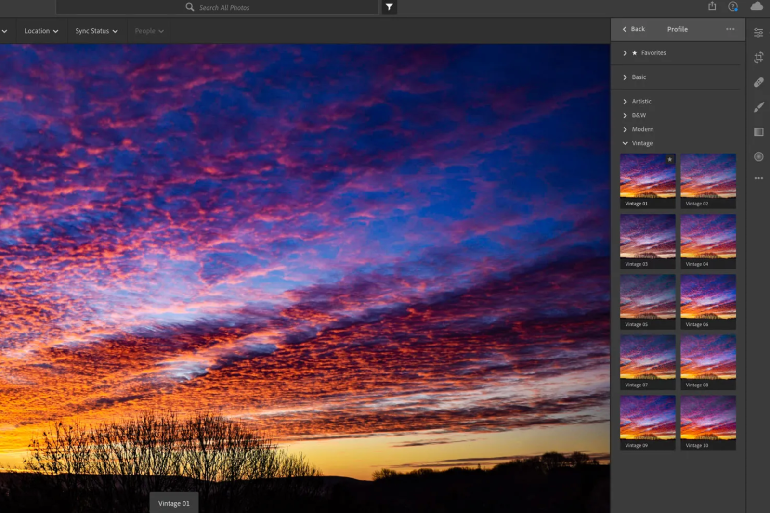
Task: Expand the Favorites profile group
Action: tap(653, 53)
